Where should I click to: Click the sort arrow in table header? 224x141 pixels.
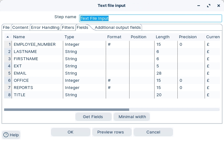pyautogui.click(x=8, y=37)
